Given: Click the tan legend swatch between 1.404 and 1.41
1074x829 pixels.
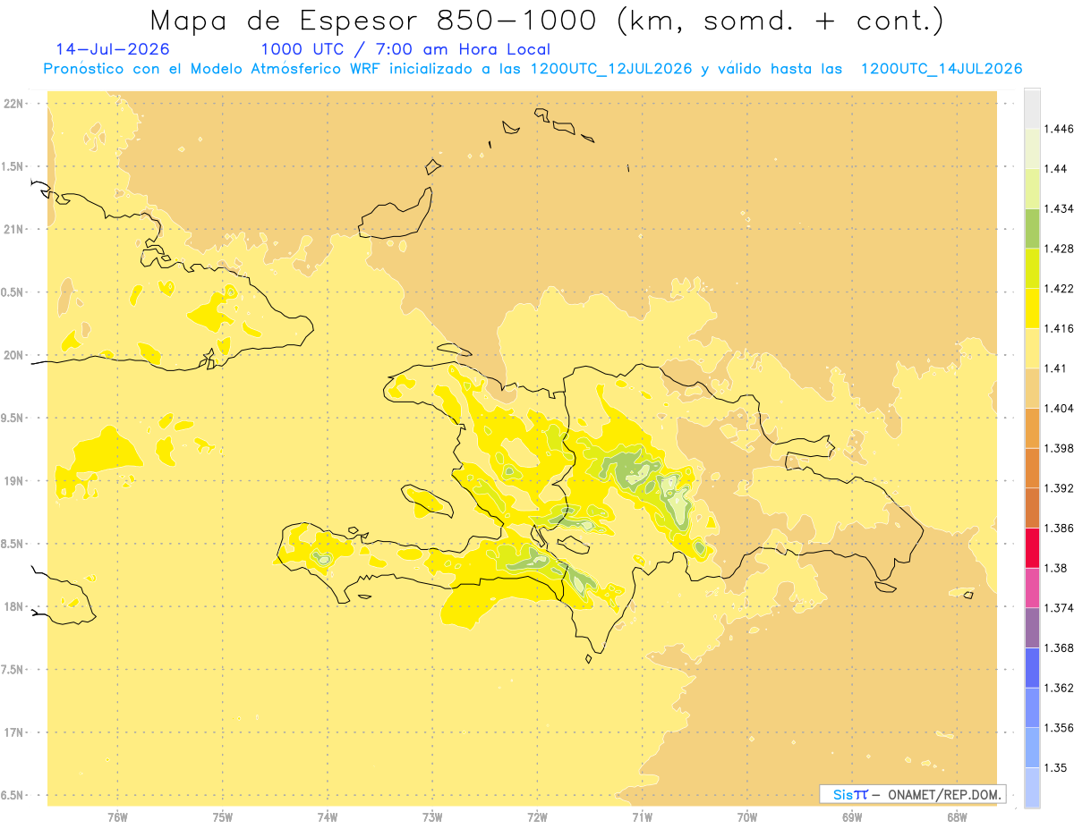Looking at the screenshot, I should click(1032, 388).
